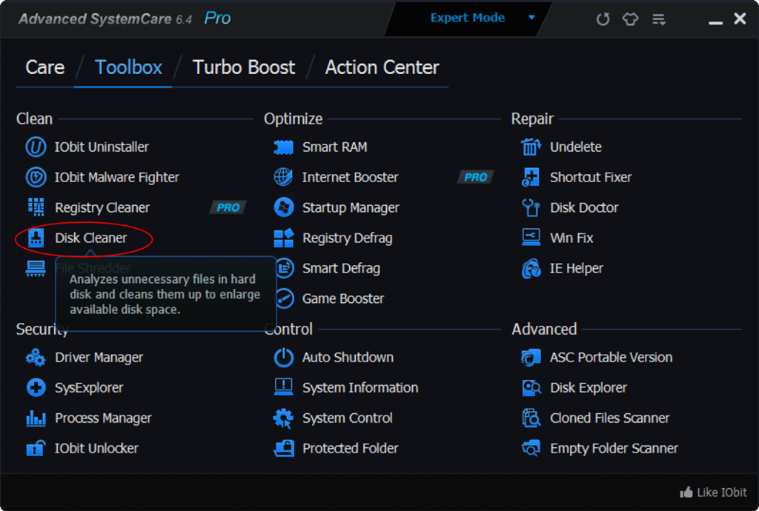Click the "Auto Shutdown" label
Screen dimensions: 759x511
click(x=348, y=357)
